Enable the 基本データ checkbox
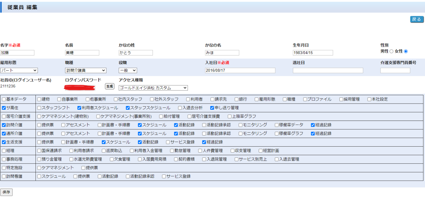This screenshot has width=425, height=199. pyautogui.click(x=4, y=99)
